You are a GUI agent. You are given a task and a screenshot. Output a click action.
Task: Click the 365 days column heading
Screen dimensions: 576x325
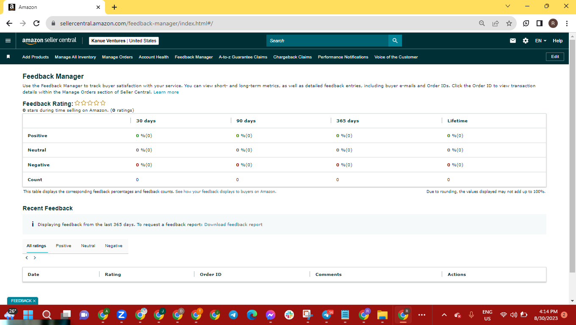coord(348,121)
